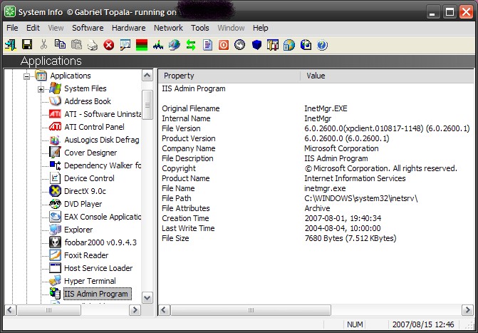Image resolution: width=478 pixels, height=333 pixels.
Task: Click the copy documents toolbar icon
Action: 60,44
